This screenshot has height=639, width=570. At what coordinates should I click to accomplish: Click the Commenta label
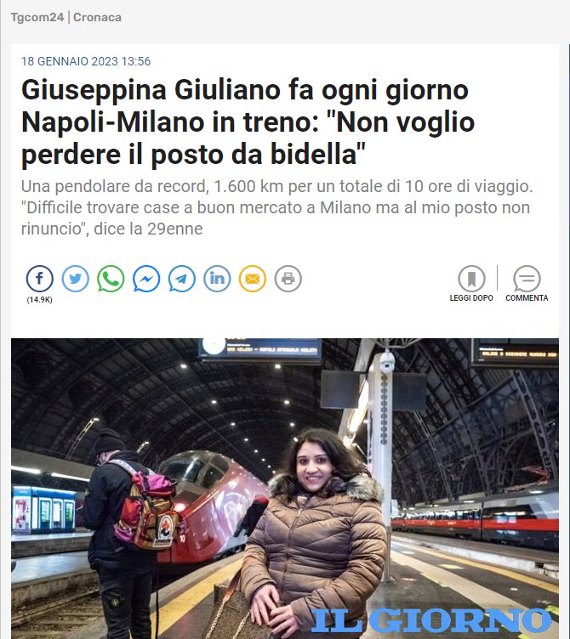(x=527, y=298)
